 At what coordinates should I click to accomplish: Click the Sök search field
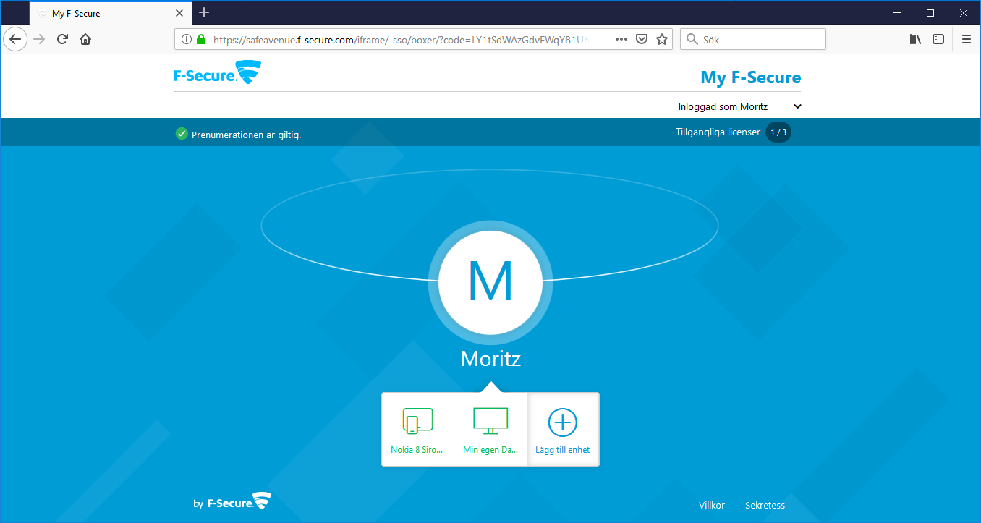tap(753, 39)
